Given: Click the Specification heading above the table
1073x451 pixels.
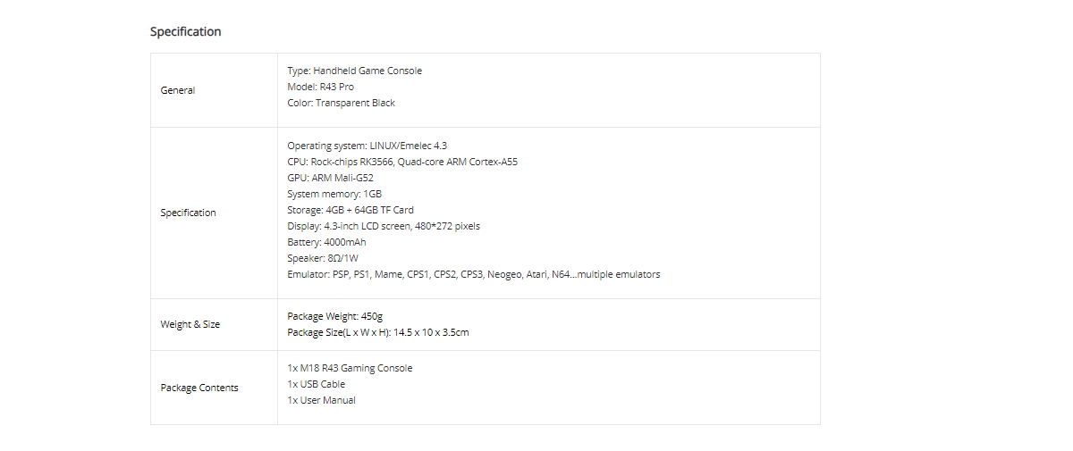Looking at the screenshot, I should click(x=185, y=31).
